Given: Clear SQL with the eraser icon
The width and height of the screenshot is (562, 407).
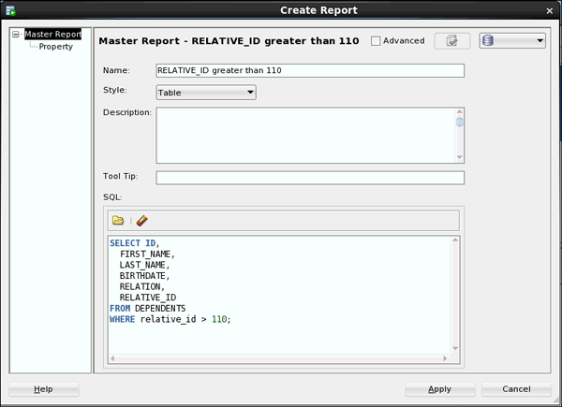Looking at the screenshot, I should tap(142, 220).
